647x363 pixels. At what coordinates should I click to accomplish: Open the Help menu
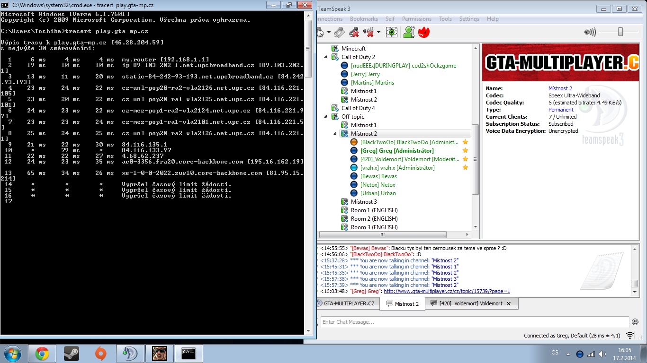(x=493, y=19)
